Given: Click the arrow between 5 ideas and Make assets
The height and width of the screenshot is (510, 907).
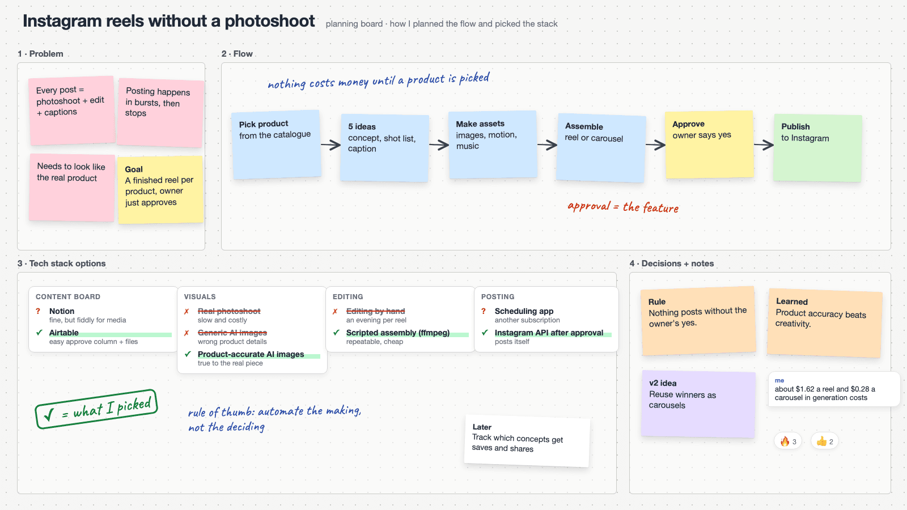Looking at the screenshot, I should tap(439, 145).
